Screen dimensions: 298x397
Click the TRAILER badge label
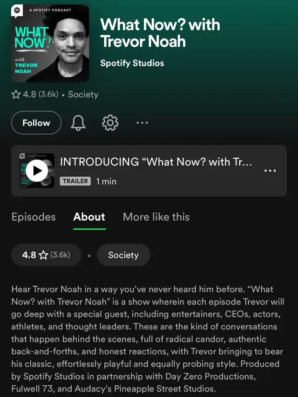75,181
